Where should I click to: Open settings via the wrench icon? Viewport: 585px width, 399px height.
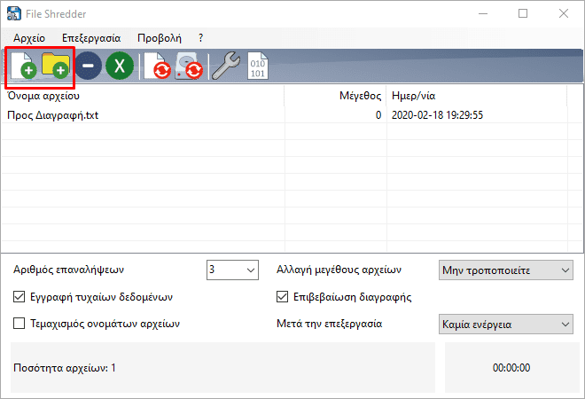(x=226, y=66)
